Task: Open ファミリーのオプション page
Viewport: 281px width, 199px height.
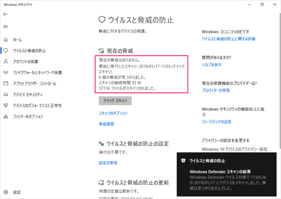Action: [28, 116]
